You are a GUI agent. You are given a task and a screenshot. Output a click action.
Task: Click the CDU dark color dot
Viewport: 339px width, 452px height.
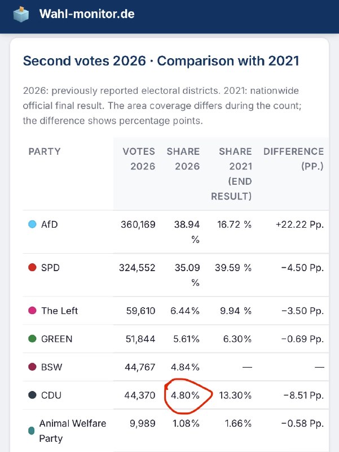click(x=32, y=395)
